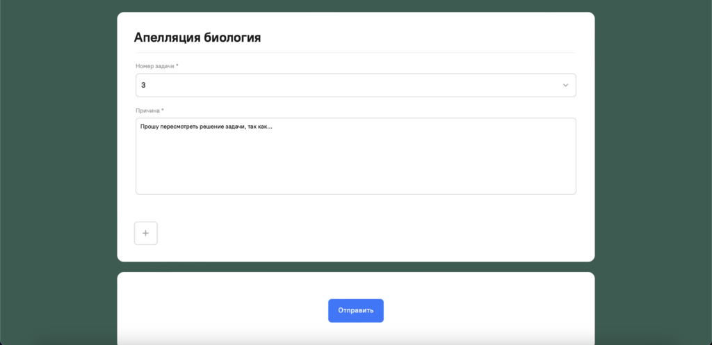Click the bottom-right corner of the 'Причина' text area

pos(572,191)
